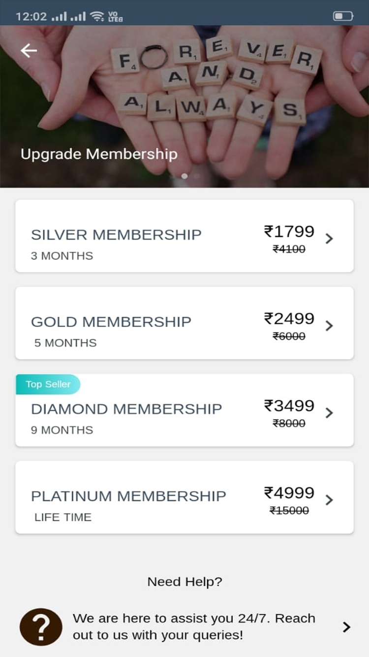This screenshot has height=657, width=369.
Task: Click the question mark help icon
Action: click(x=41, y=627)
